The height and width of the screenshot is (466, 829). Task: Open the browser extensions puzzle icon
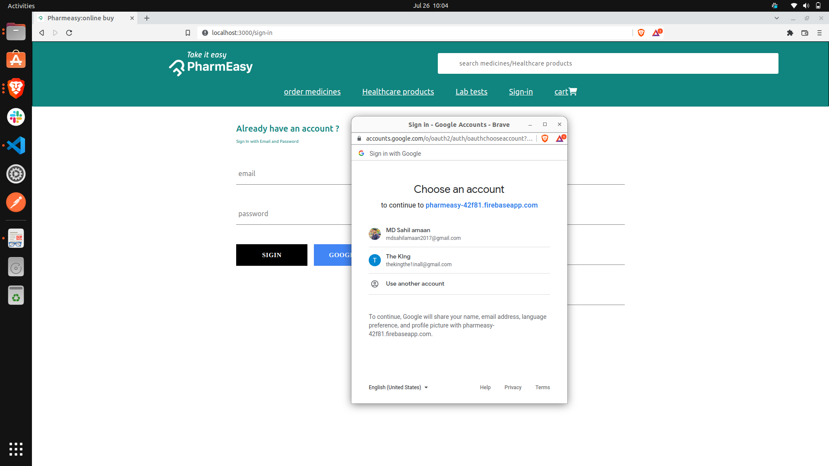790,33
